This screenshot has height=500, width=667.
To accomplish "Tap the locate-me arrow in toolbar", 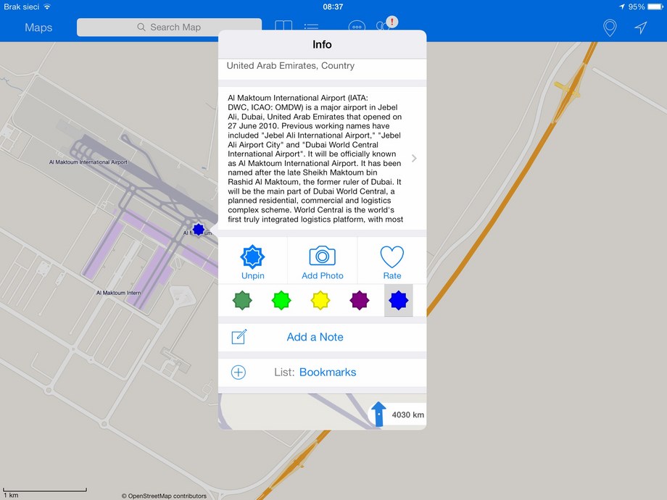I will click(x=641, y=28).
